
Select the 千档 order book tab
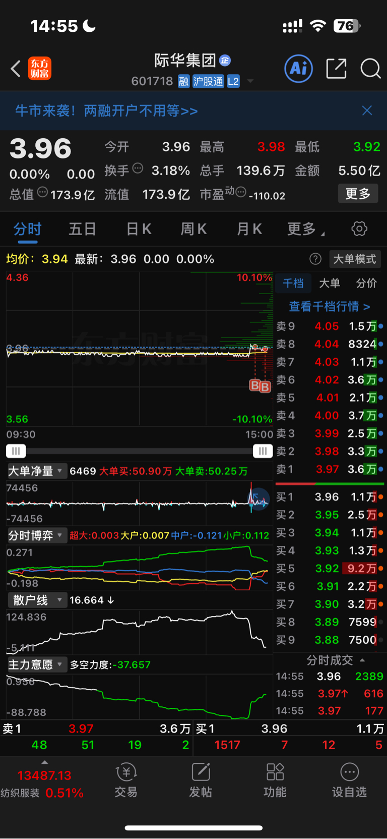(293, 283)
